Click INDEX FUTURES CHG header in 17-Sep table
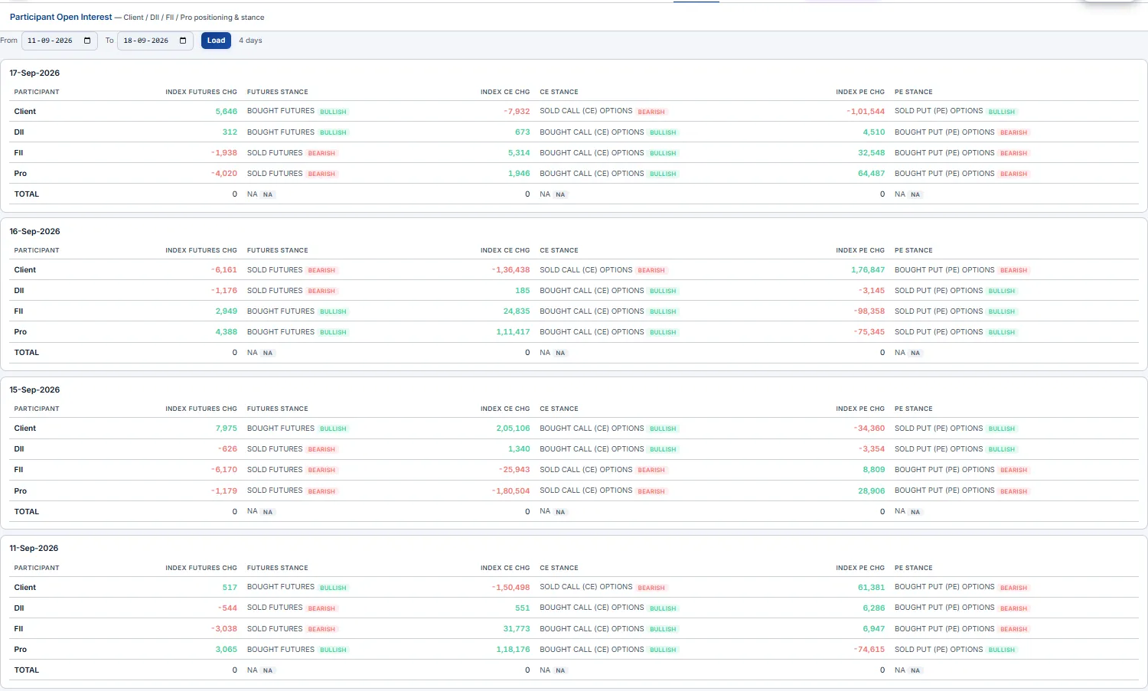 201,92
